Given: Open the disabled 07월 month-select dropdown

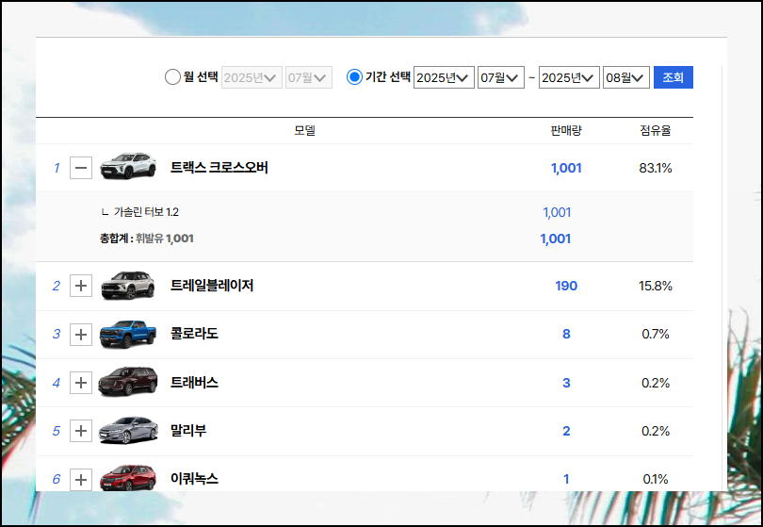Looking at the screenshot, I should pos(309,77).
